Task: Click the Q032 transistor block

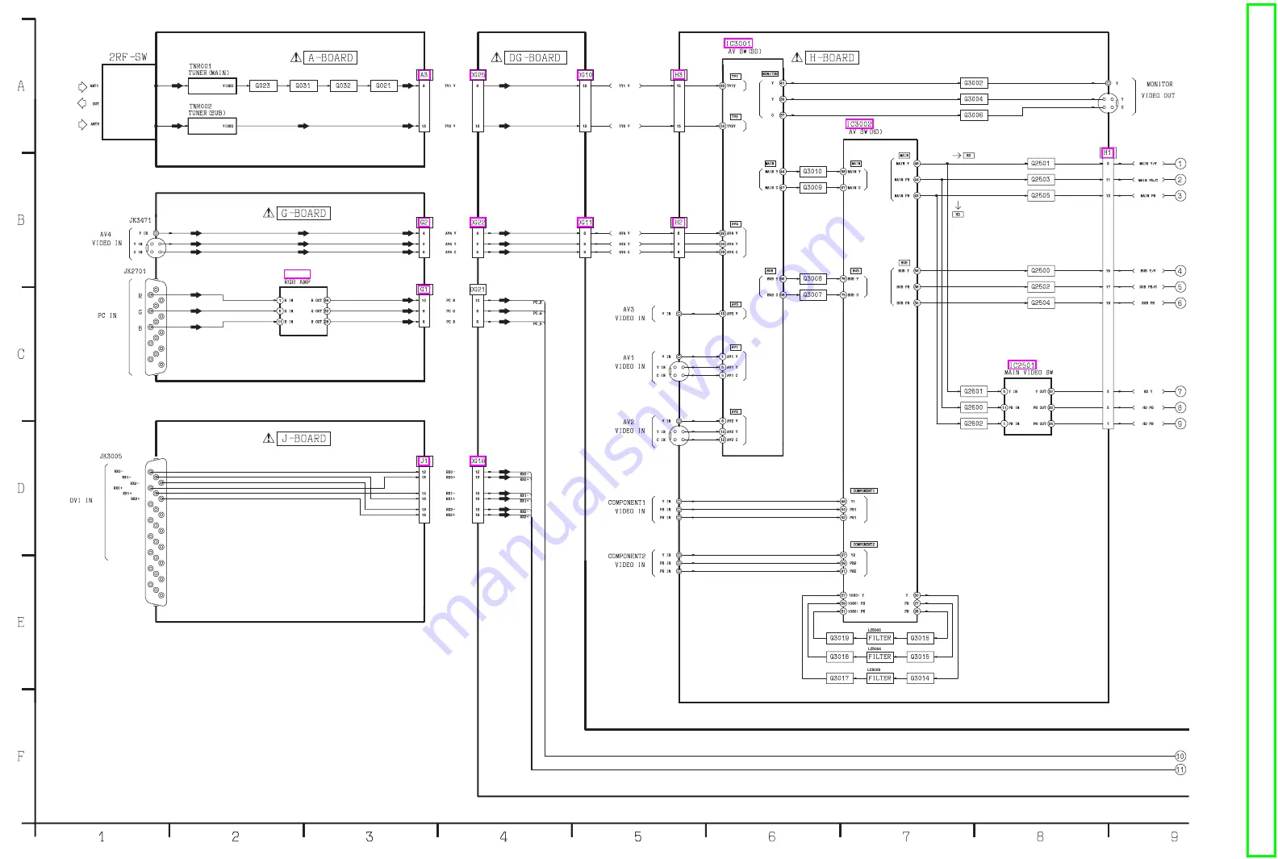Action: [344, 85]
